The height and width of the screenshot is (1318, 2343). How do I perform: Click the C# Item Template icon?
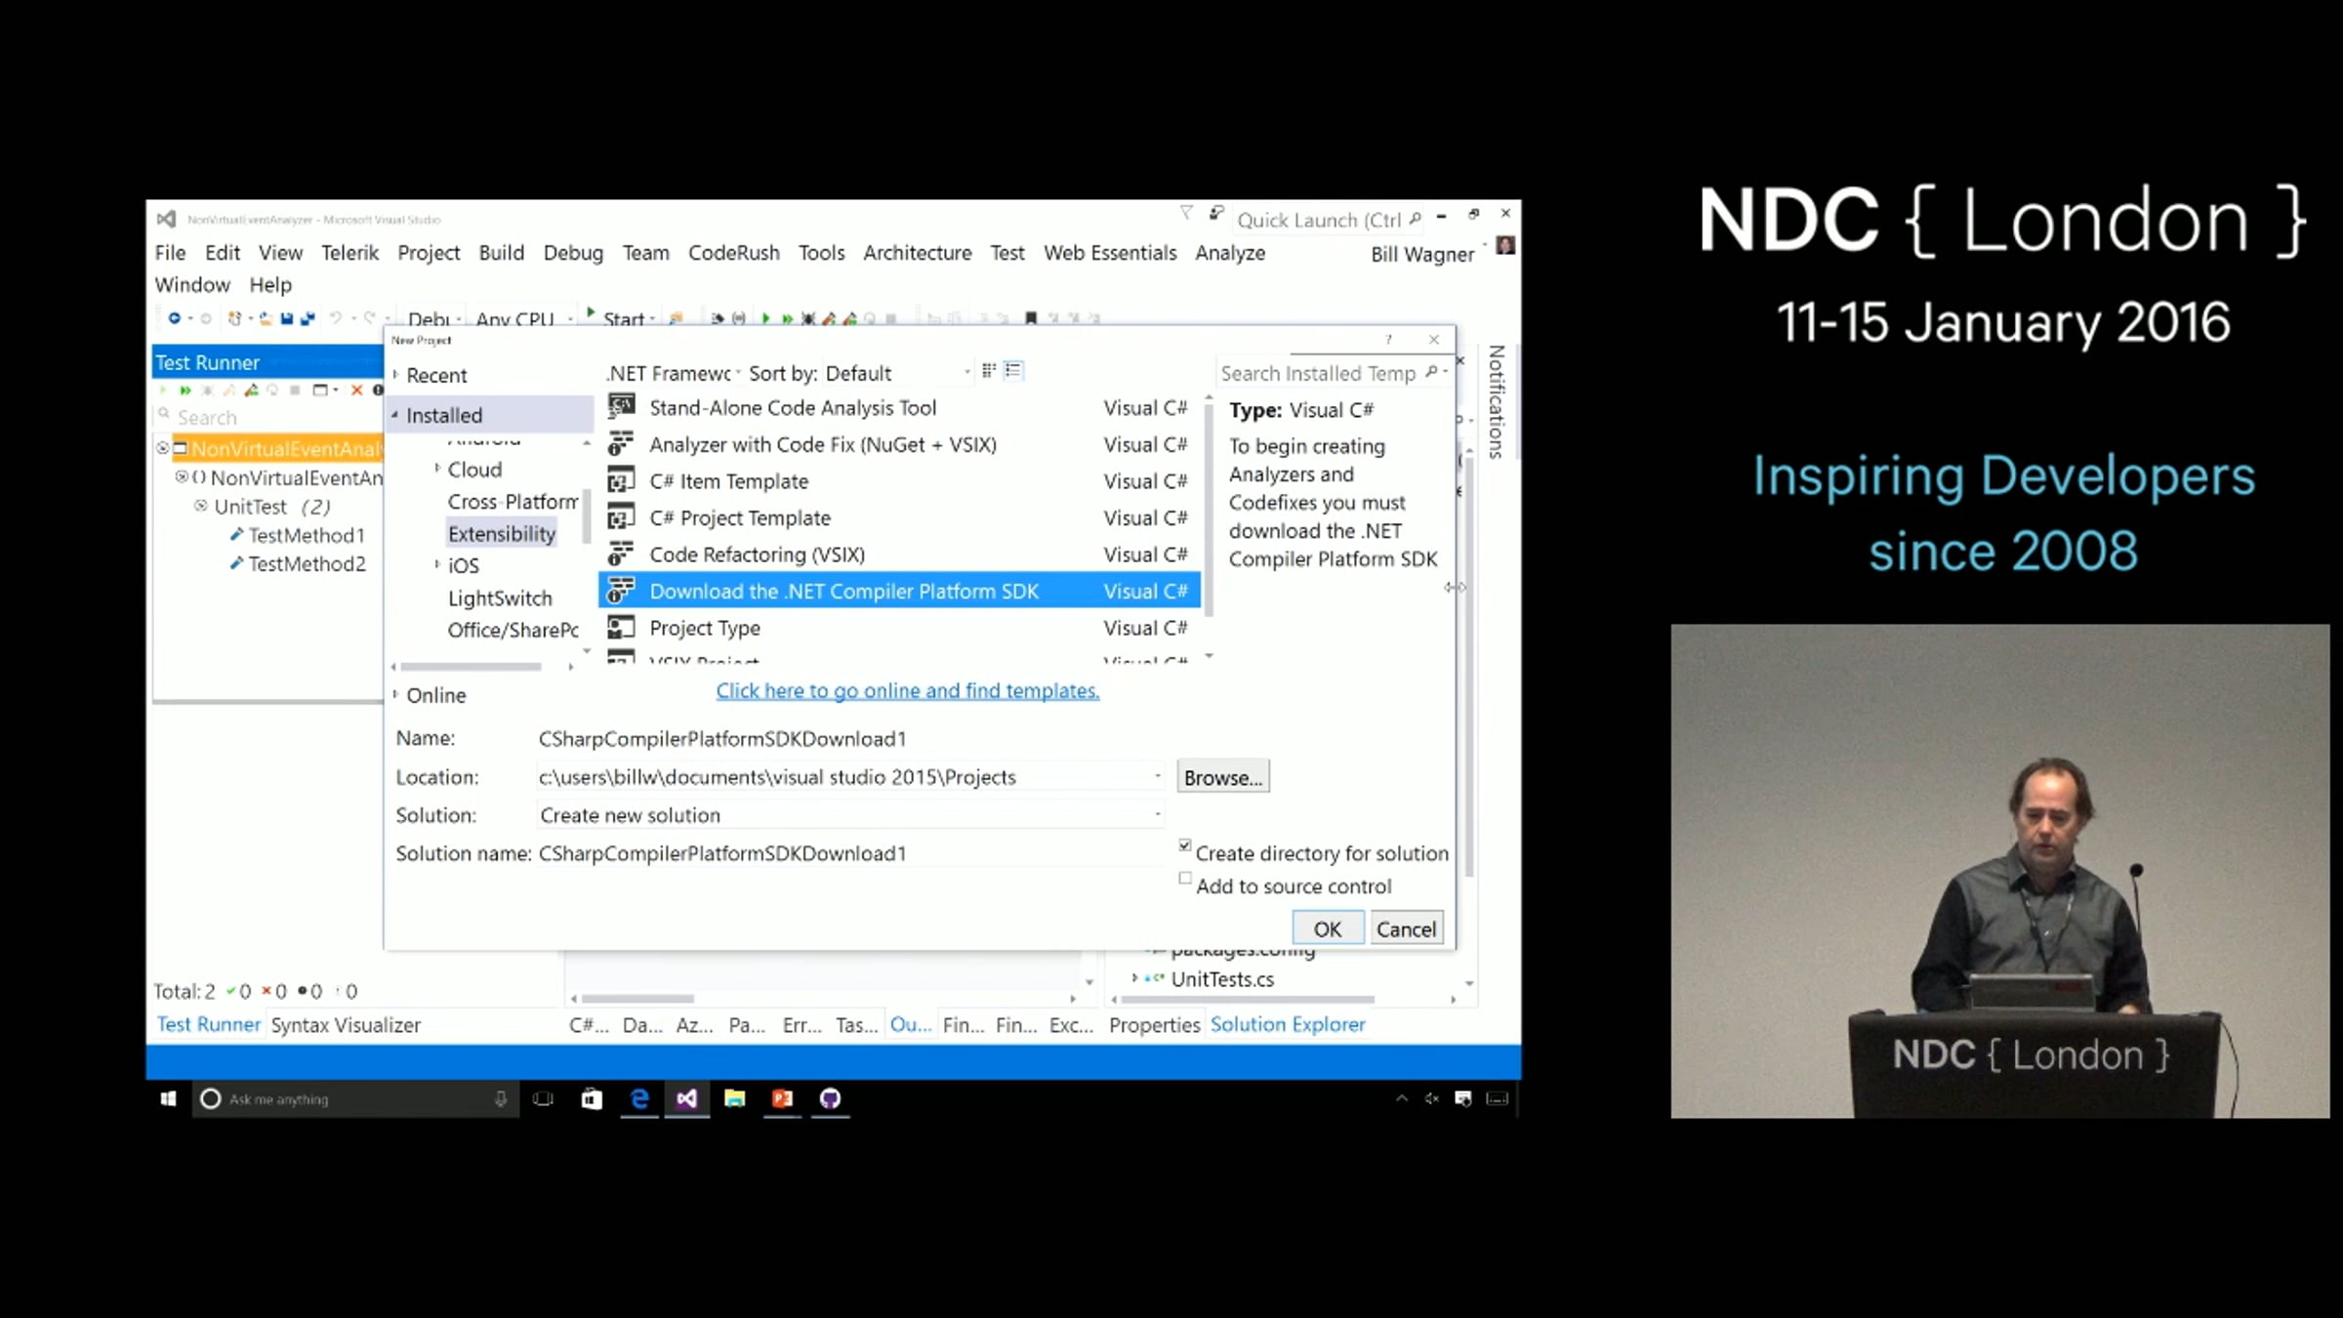point(622,480)
